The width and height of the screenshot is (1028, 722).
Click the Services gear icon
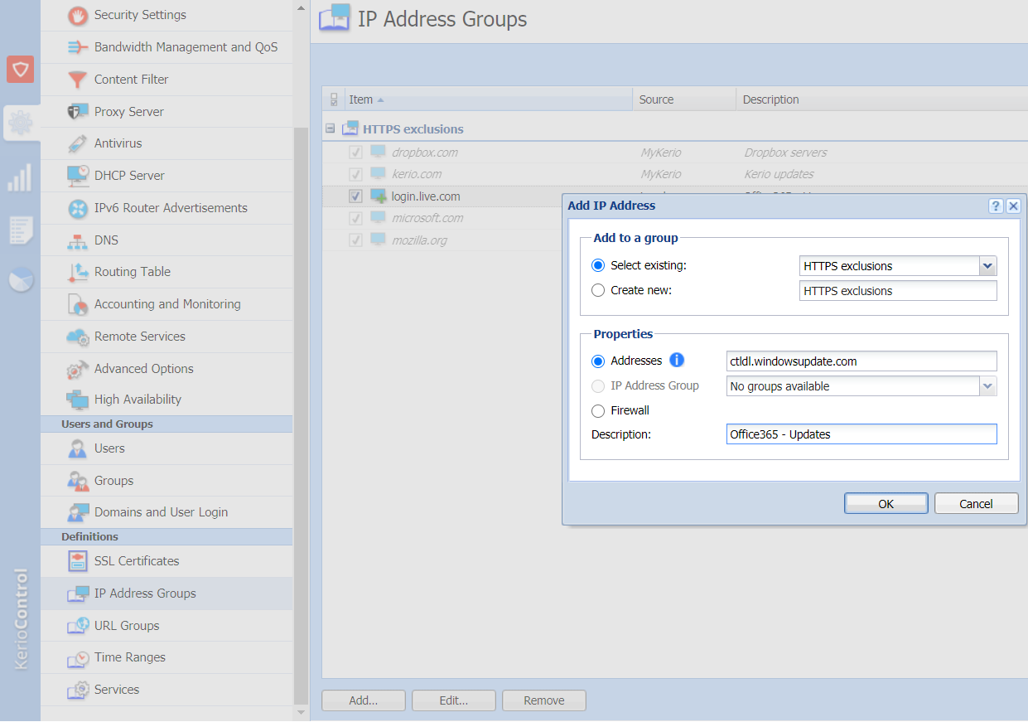78,690
